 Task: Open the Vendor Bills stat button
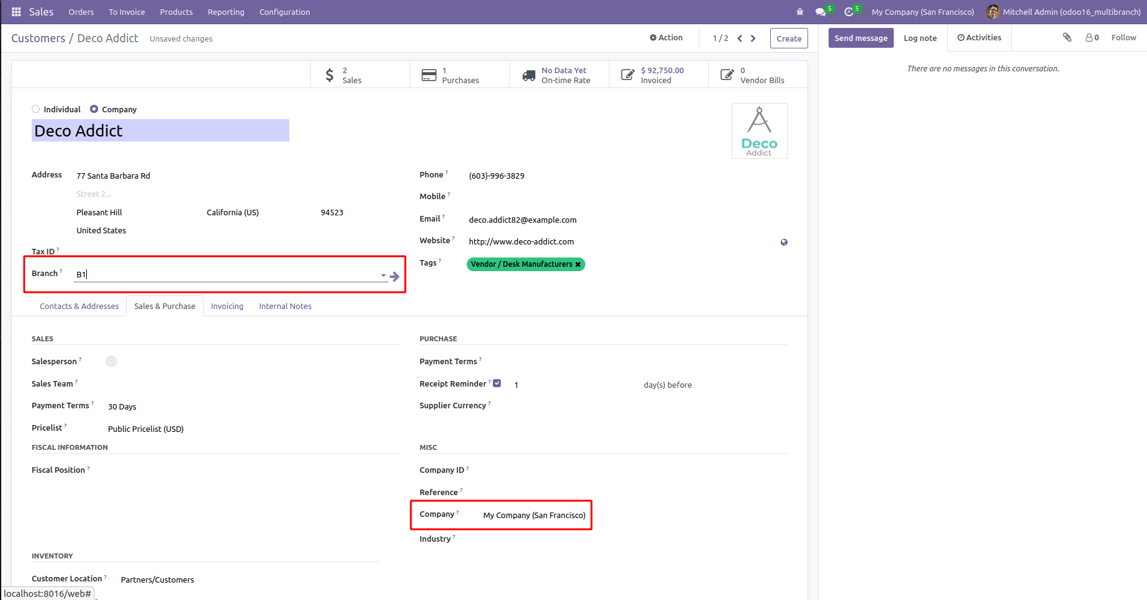[758, 75]
